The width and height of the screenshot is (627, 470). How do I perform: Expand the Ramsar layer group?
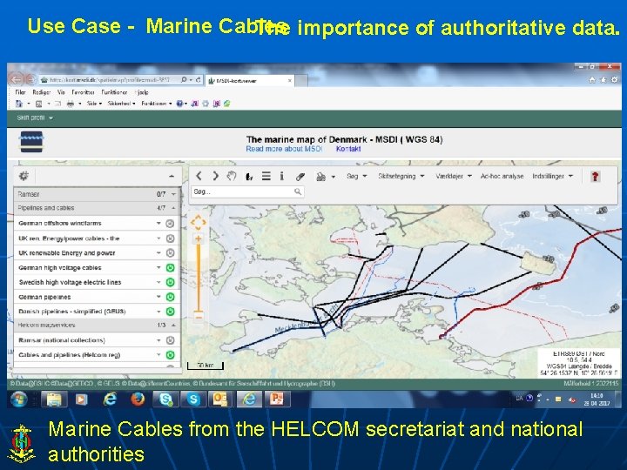tap(173, 194)
